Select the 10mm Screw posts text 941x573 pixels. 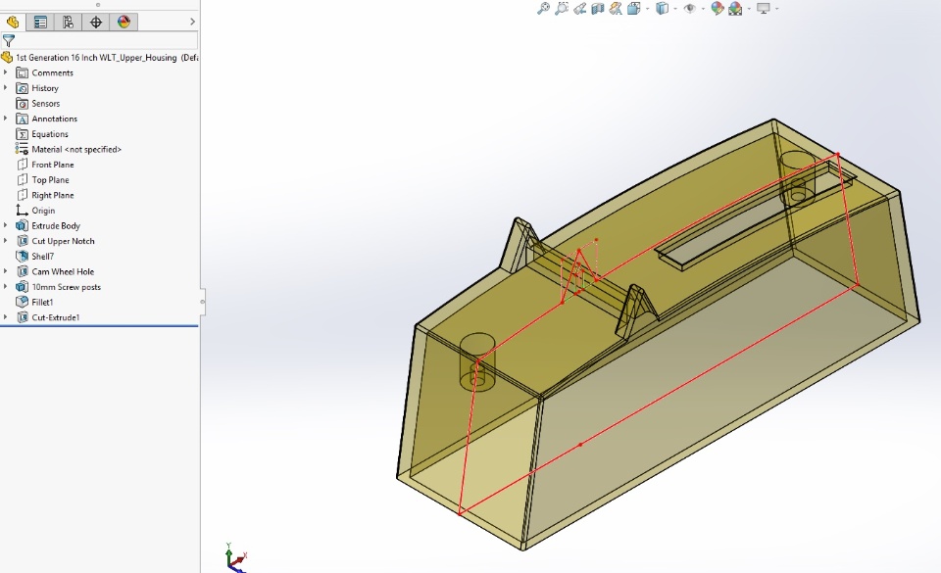pyautogui.click(x=66, y=287)
